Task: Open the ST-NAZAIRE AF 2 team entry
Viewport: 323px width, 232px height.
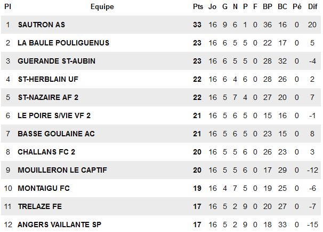Action: click(x=51, y=97)
